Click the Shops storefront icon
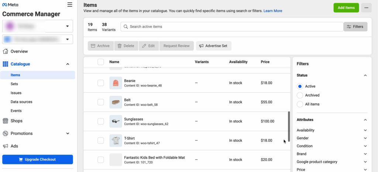 pos(6,121)
